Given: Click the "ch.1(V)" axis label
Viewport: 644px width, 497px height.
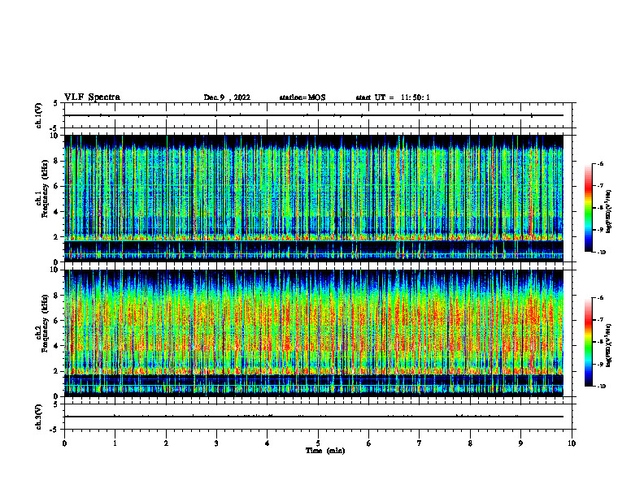Looking at the screenshot, I should point(39,115).
